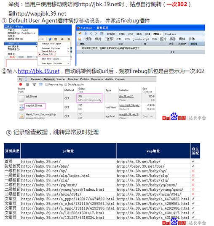Select the iPhone 3.0 user agent option in submenu

pos(47,54)
